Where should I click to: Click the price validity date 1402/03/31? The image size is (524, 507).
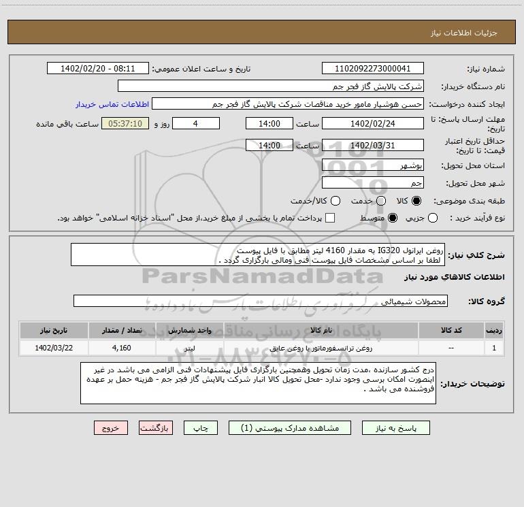coord(373,146)
